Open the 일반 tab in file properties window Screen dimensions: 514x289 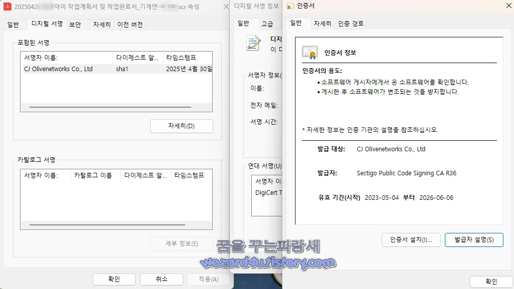pyautogui.click(x=14, y=25)
